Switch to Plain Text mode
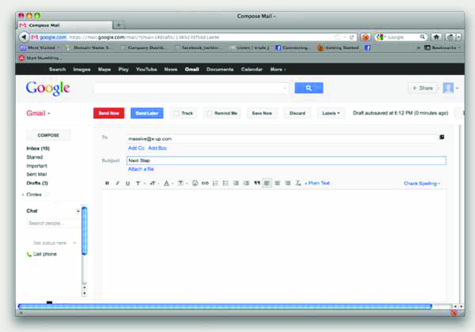Viewport: 475px width, 332px height. [317, 183]
